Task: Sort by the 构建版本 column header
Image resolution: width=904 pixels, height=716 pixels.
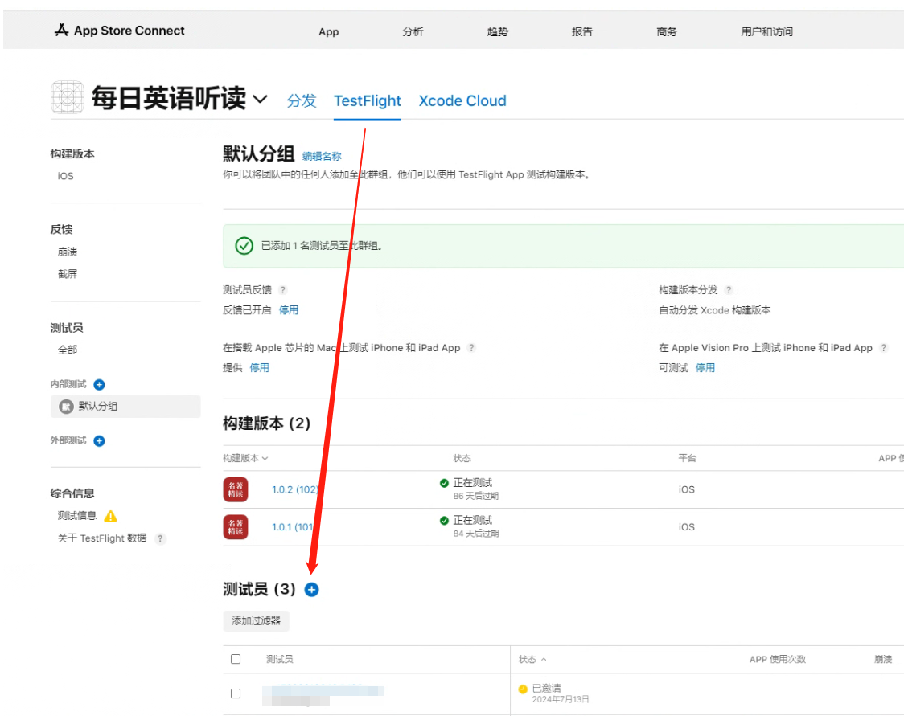Action: click(245, 459)
